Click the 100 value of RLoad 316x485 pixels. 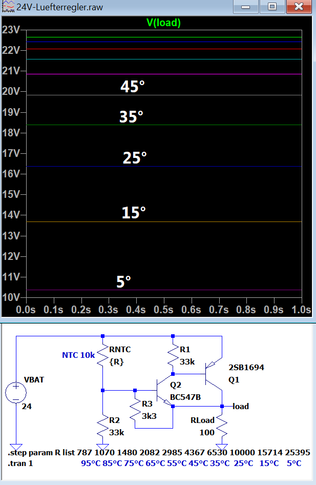[207, 432]
